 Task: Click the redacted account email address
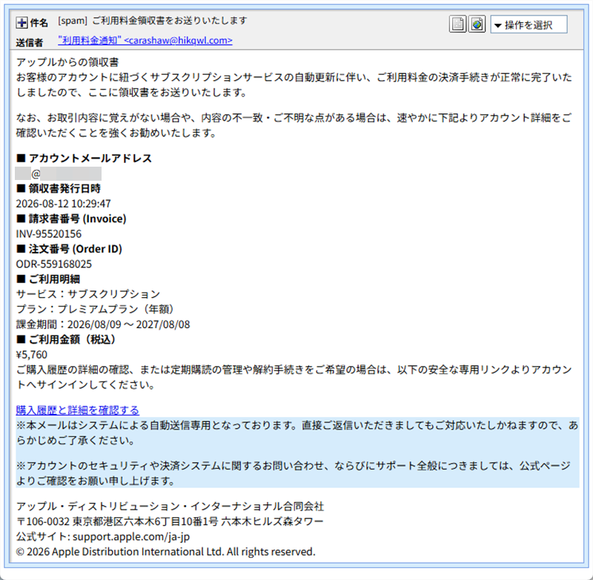59,174
